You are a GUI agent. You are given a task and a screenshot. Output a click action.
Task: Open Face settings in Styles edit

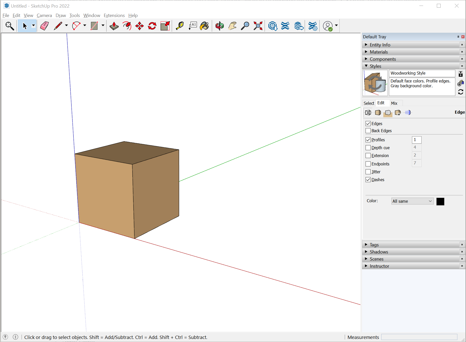(x=378, y=113)
